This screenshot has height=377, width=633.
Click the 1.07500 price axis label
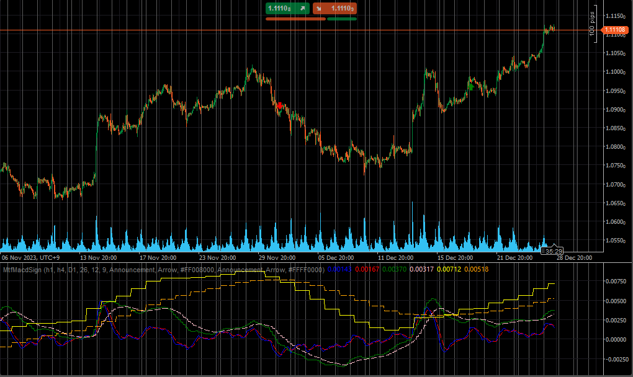616,166
